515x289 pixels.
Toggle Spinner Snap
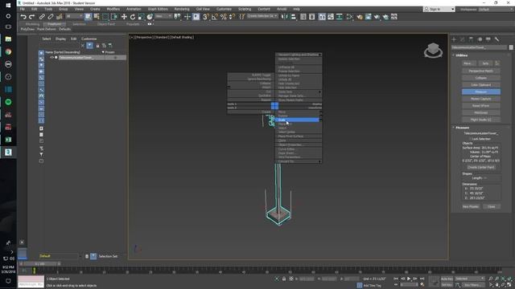(x=232, y=16)
